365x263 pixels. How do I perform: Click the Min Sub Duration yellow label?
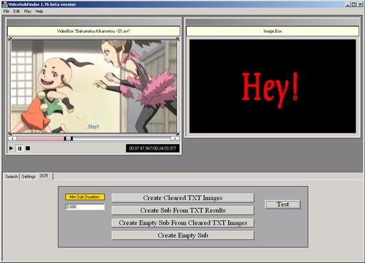[85, 197]
